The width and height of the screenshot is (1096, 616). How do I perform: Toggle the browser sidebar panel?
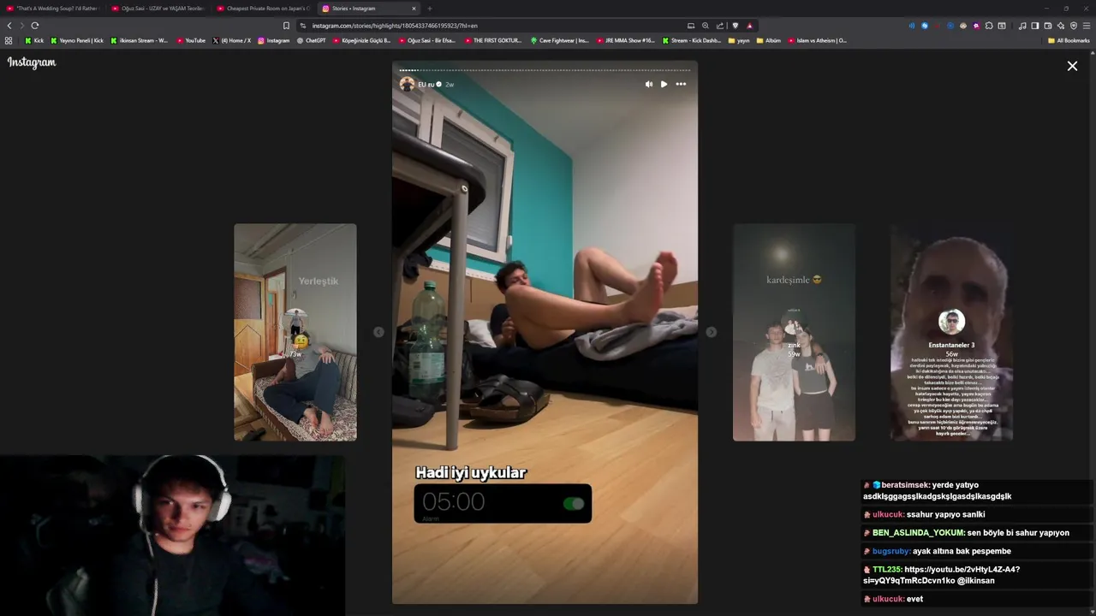tap(1034, 26)
